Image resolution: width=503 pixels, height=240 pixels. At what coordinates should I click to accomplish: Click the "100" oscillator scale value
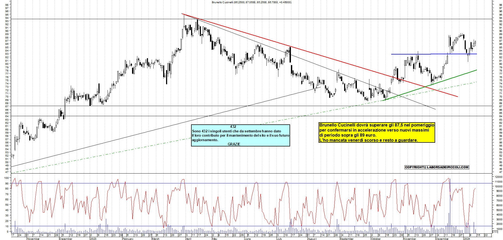7,178
